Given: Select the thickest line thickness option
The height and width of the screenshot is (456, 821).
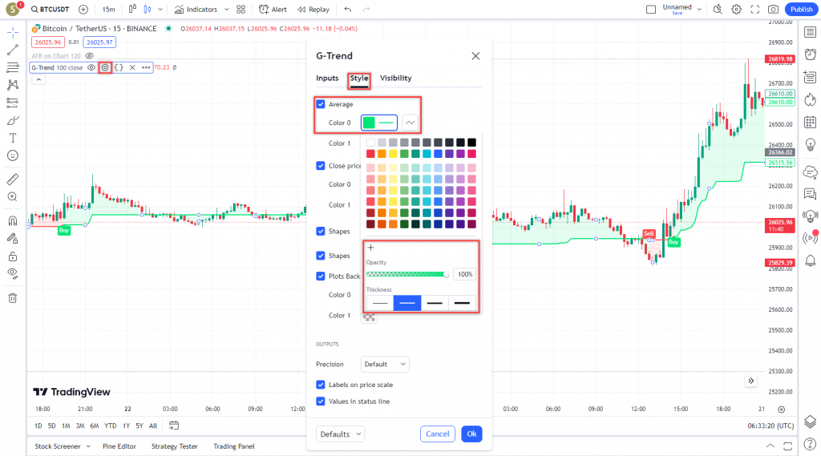Looking at the screenshot, I should pyautogui.click(x=462, y=303).
